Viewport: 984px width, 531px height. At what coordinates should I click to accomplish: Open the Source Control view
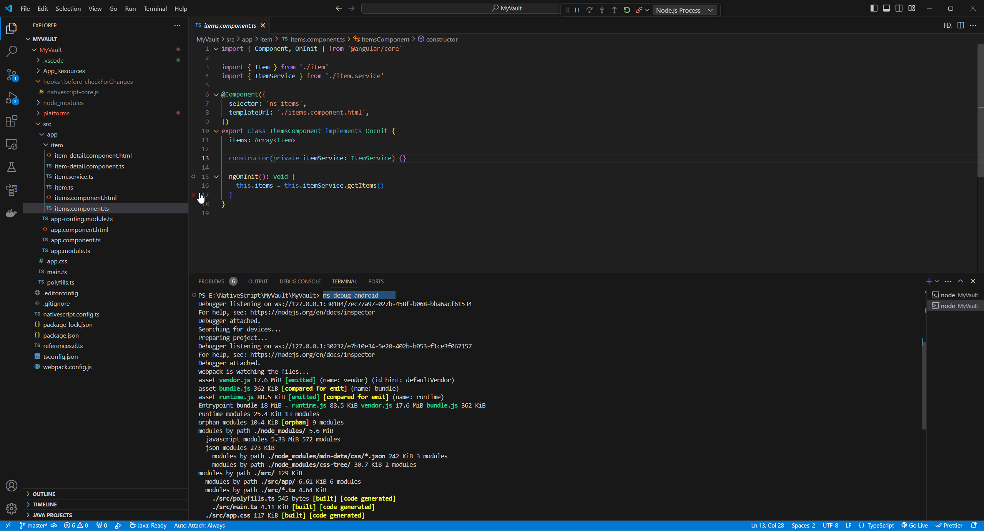pos(12,75)
